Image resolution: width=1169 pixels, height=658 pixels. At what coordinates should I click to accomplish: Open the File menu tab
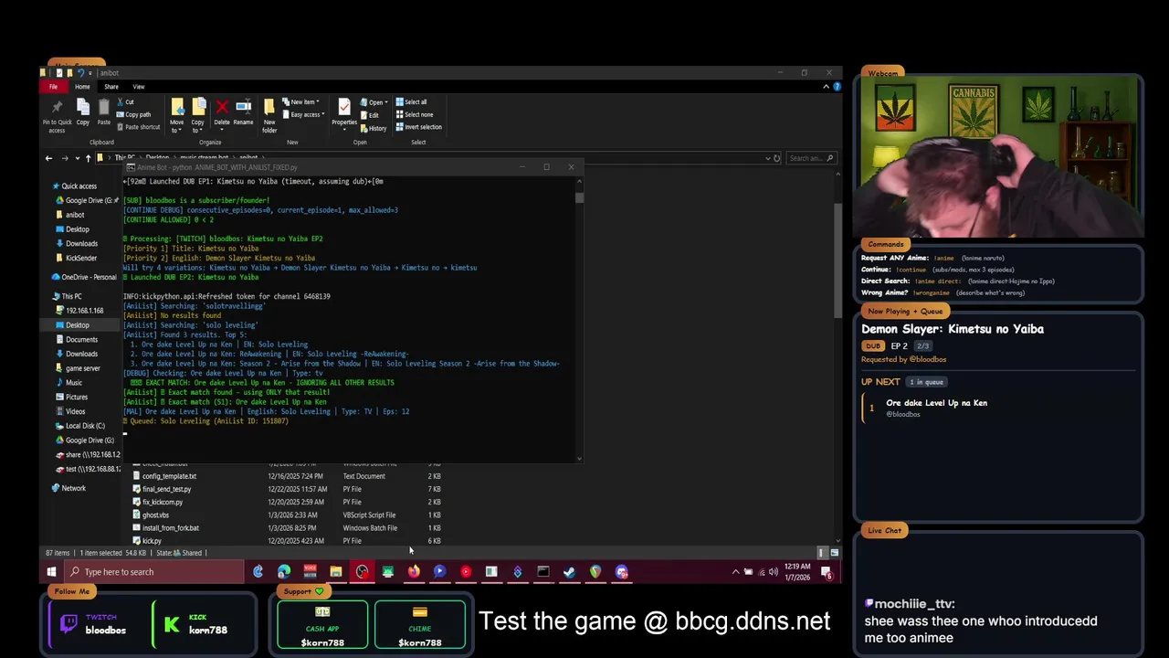53,87
